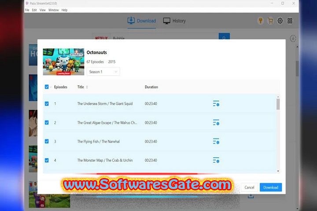Uncheck episode 4 checkbox
Screen dimensions: 317x211
pos(47,160)
